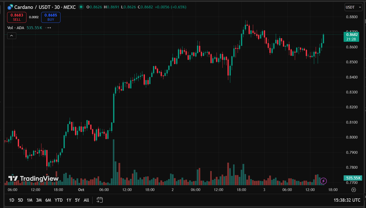The width and height of the screenshot is (366, 208).
Task: Collapse the indicator legend with chevron
Action: 12,36
